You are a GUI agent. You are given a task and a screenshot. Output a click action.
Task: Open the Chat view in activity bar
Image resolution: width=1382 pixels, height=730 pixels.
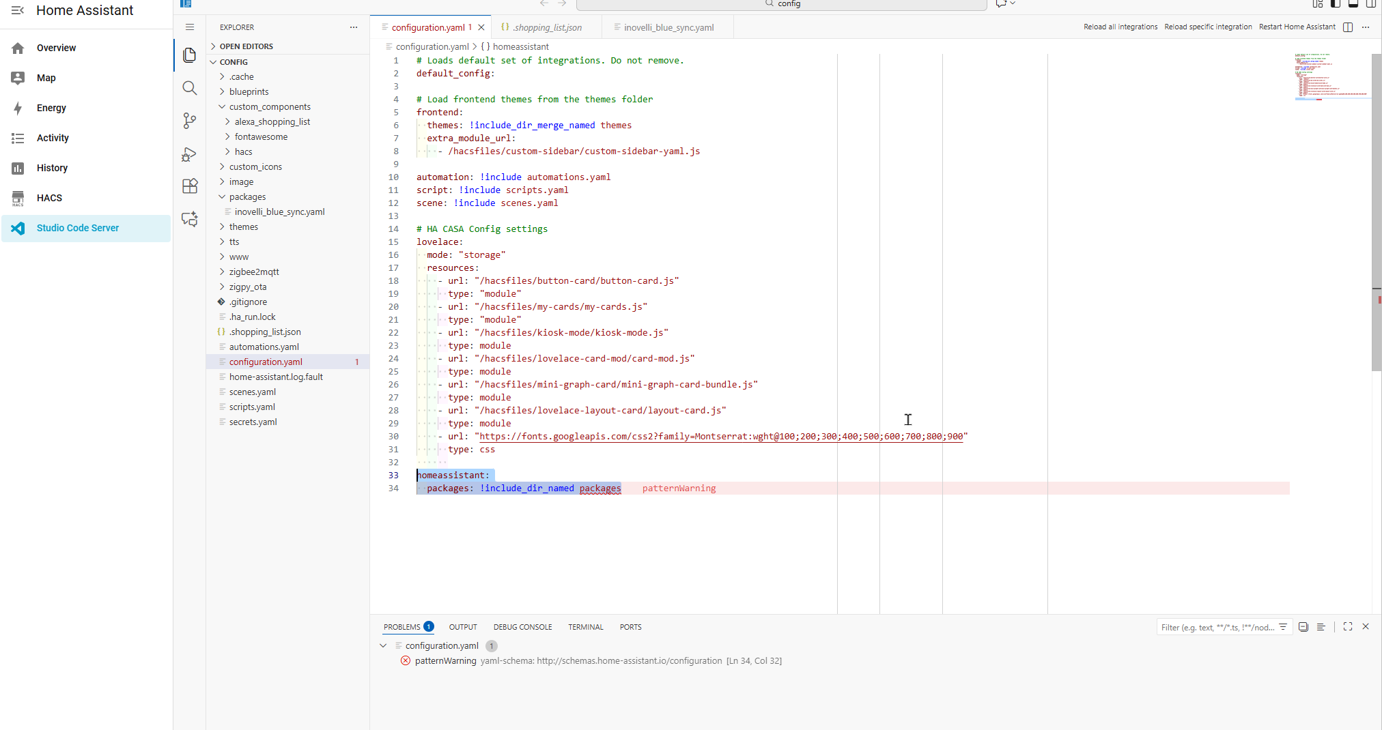(190, 219)
